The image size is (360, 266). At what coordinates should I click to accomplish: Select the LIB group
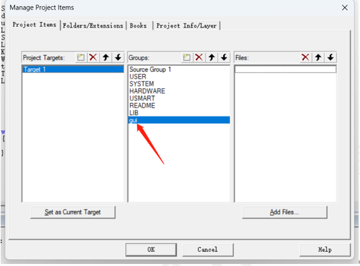coord(179,113)
